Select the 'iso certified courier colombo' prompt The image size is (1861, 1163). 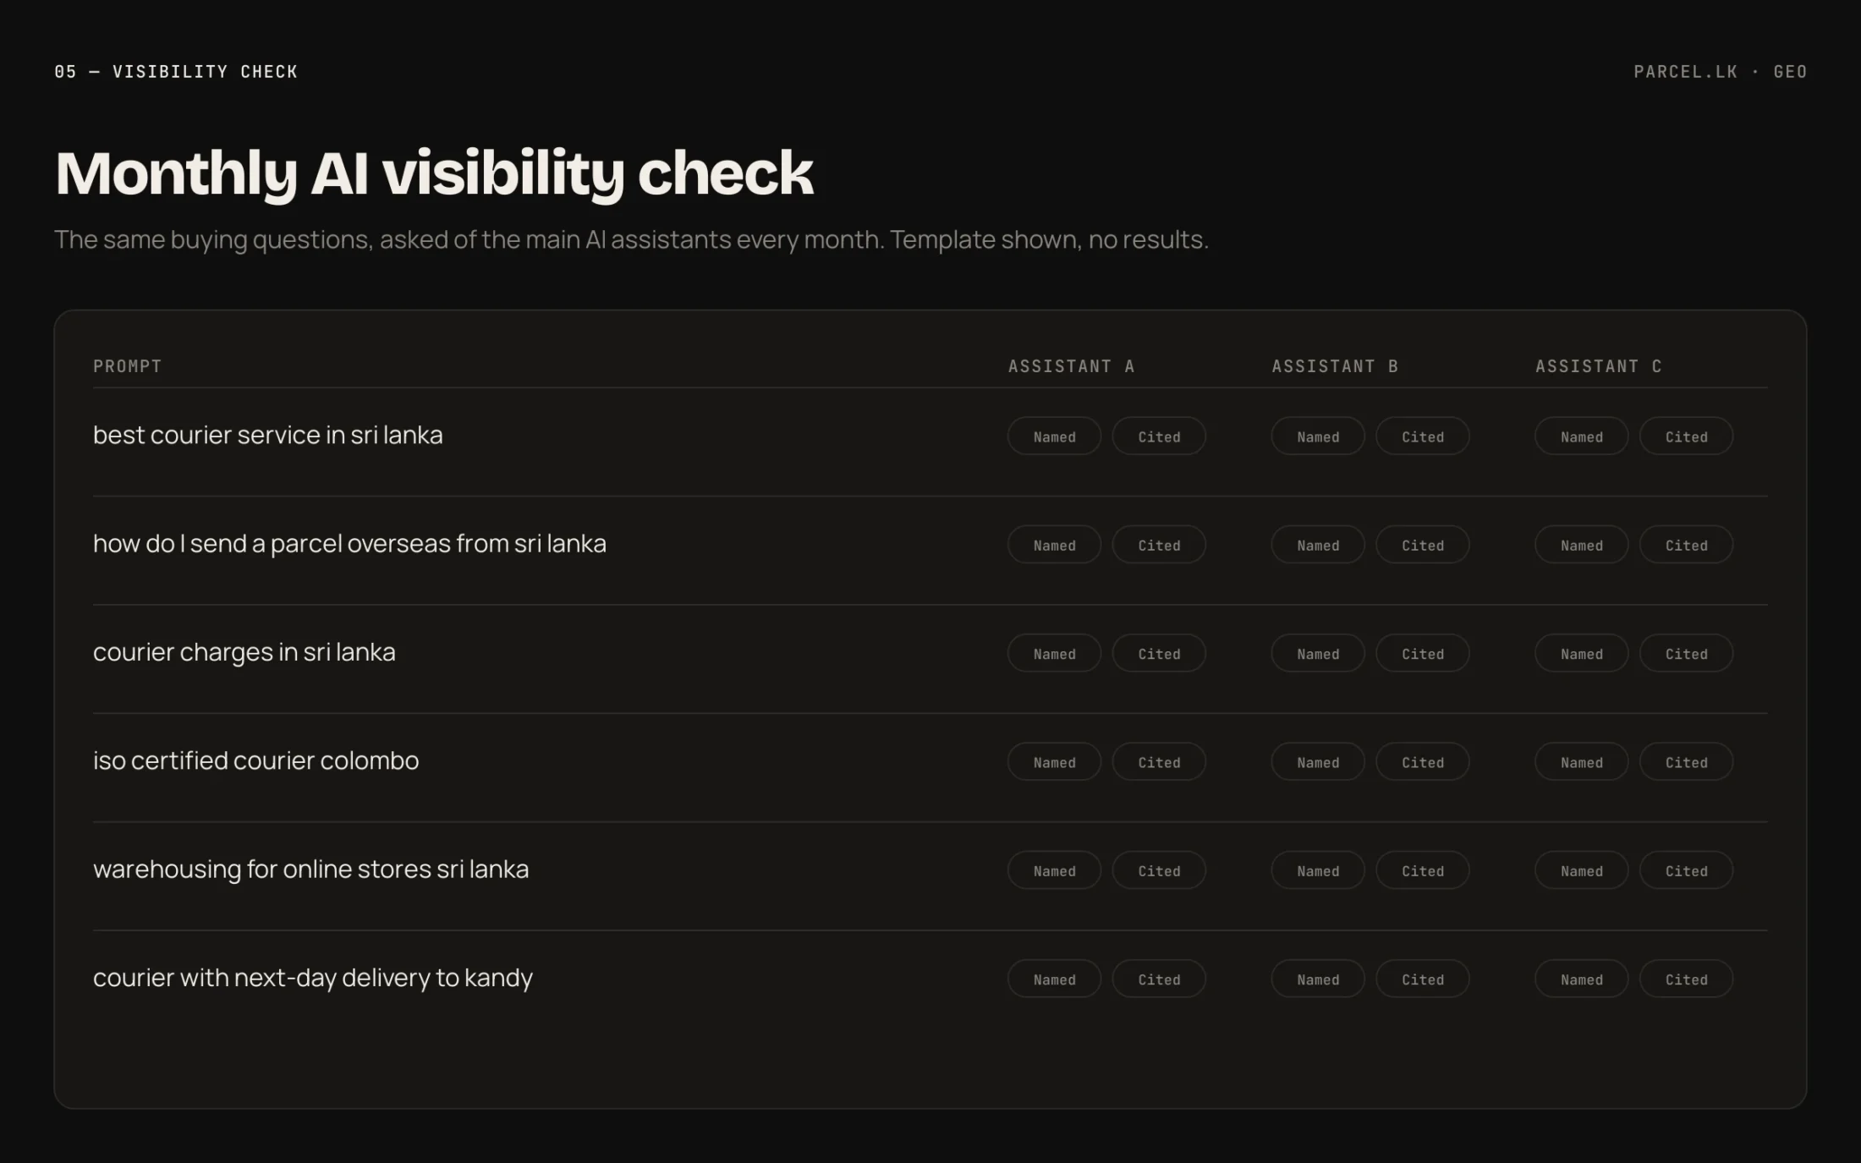point(255,760)
